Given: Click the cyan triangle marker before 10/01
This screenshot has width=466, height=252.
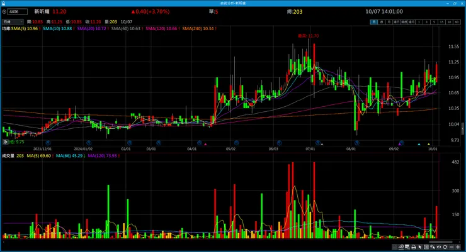Looking at the screenshot, I should [x=419, y=145].
